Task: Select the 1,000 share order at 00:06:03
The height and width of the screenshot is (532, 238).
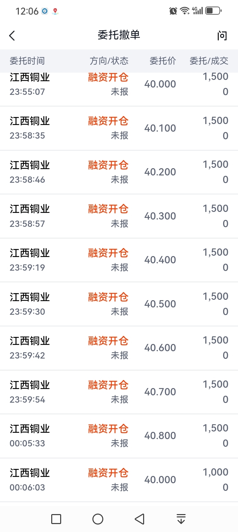Action: point(119,480)
